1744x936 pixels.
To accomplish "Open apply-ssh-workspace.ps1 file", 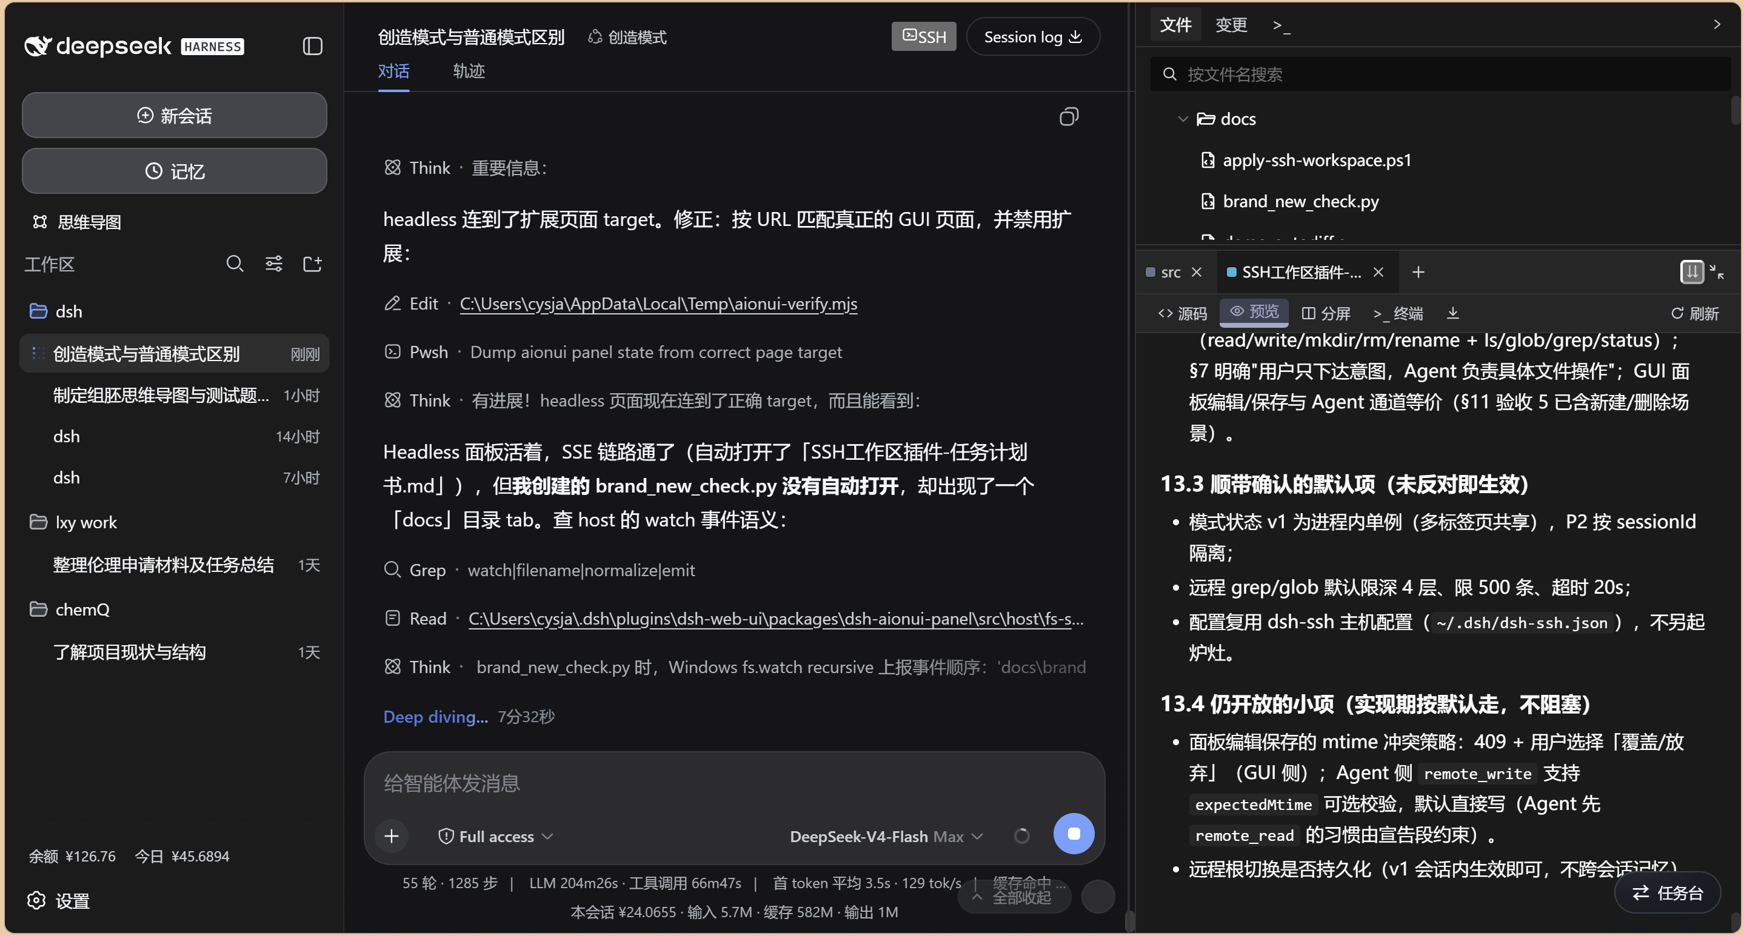I will 1317,161.
